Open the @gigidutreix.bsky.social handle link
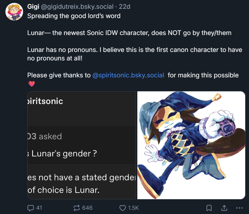 77,6
